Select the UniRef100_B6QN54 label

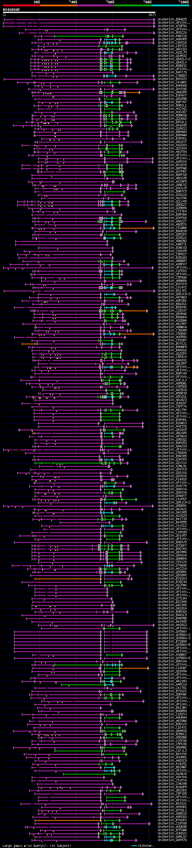click(172, 711)
